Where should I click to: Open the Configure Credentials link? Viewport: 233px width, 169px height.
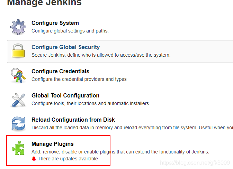60,72
